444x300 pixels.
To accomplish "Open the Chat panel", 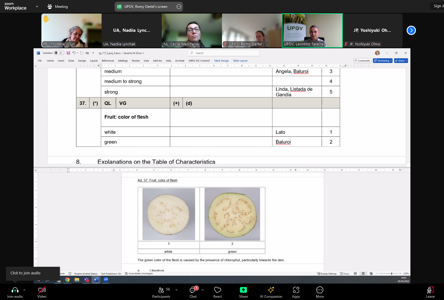I will pos(193,290).
